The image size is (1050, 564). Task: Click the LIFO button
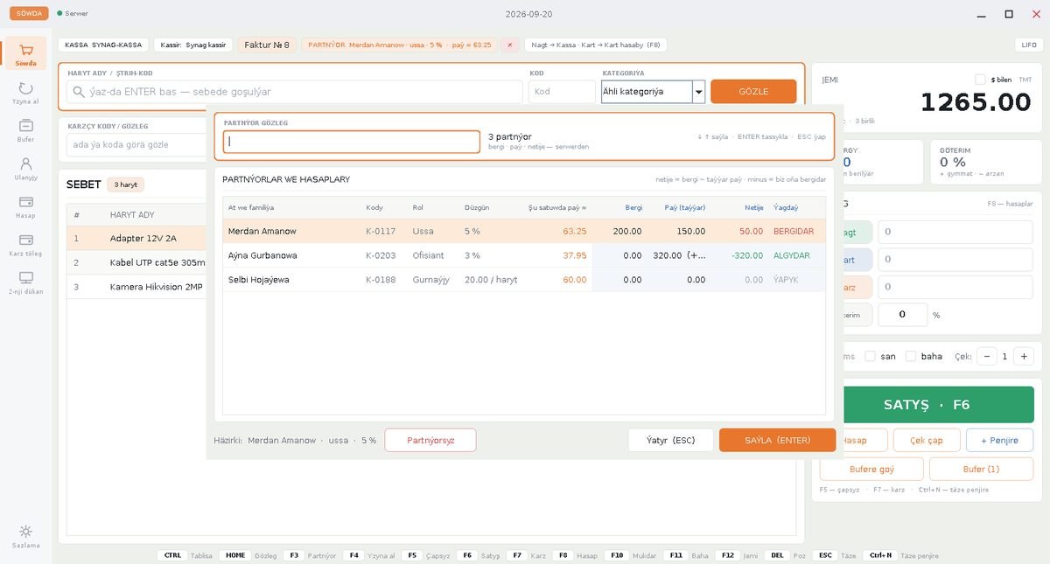(1028, 45)
